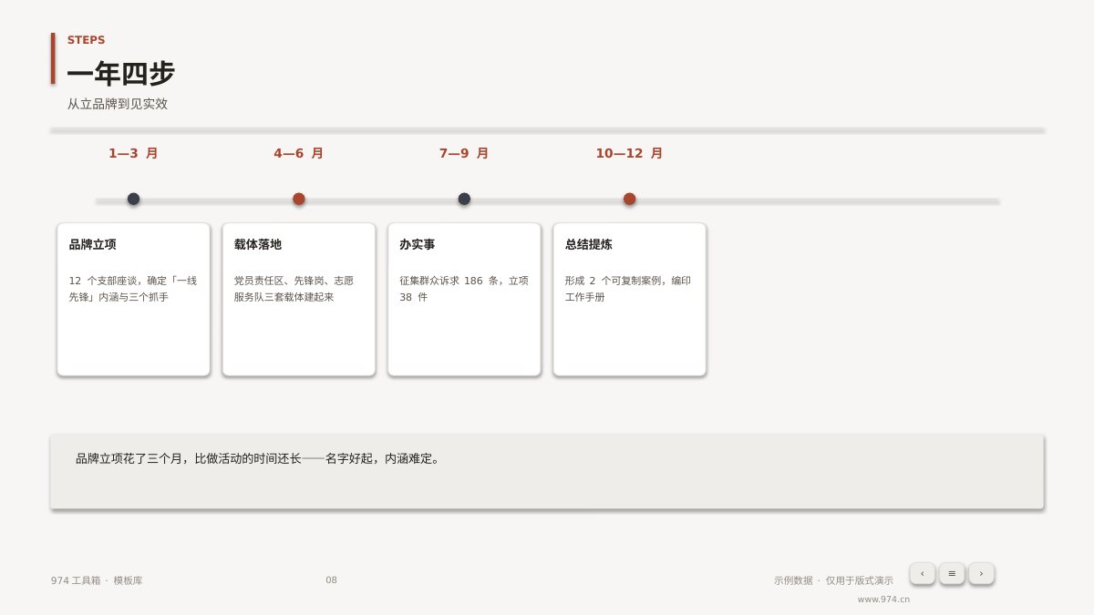Click the 10—12 月 period label
The height and width of the screenshot is (615, 1094).
(629, 153)
